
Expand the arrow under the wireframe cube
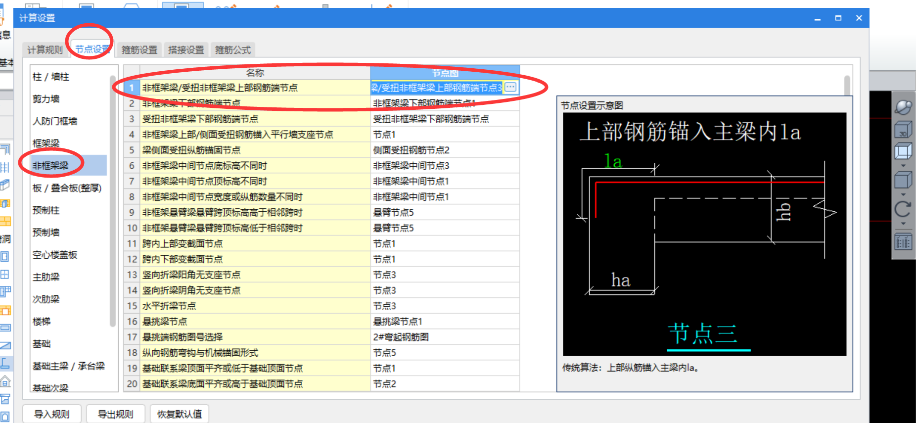[x=903, y=166]
